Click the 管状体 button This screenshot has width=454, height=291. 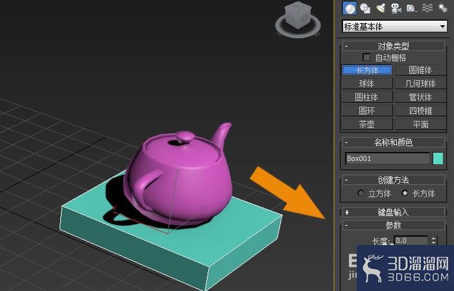(420, 97)
